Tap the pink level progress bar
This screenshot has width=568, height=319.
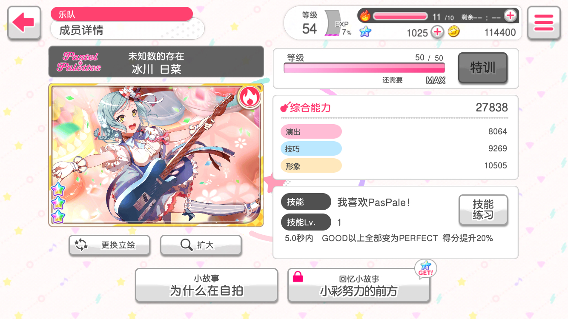pos(364,68)
